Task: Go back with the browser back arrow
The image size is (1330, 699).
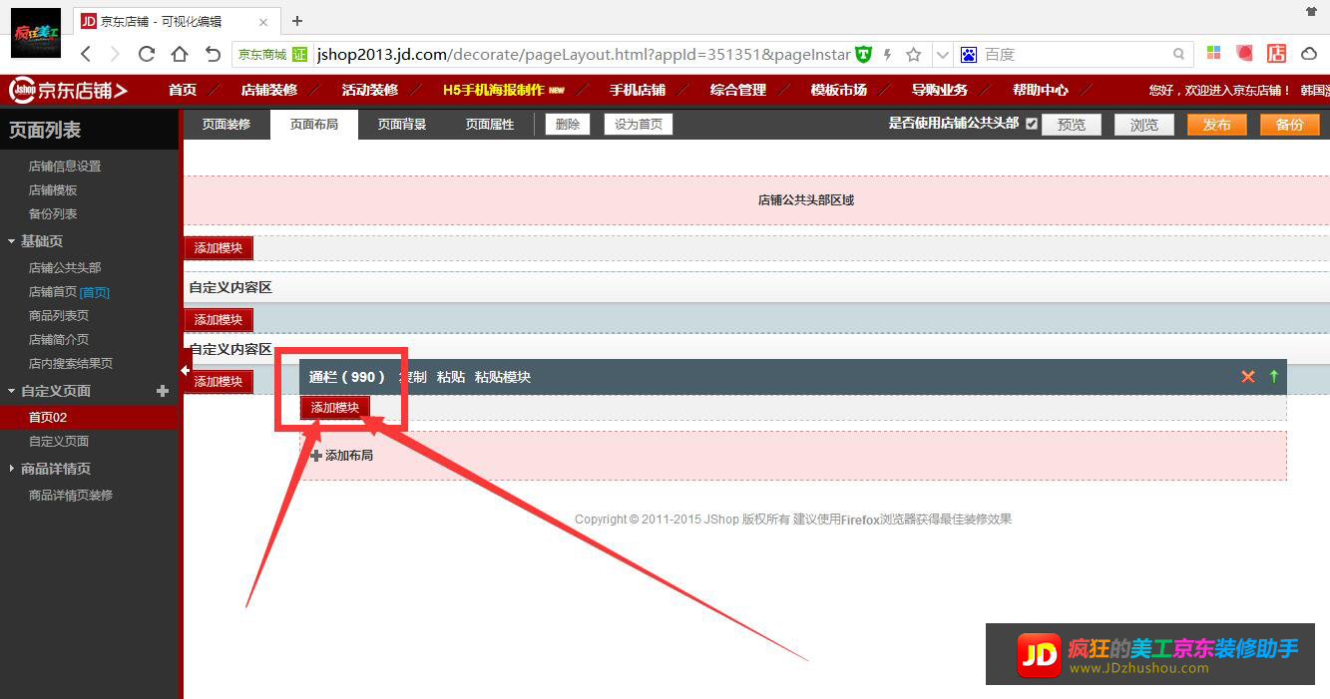Action: point(86,55)
